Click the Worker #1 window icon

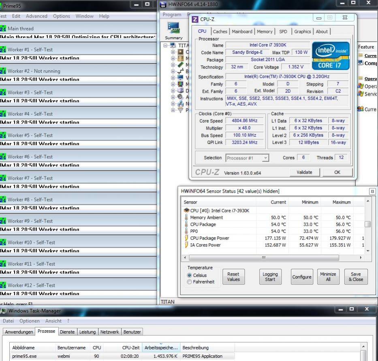coord(3,50)
